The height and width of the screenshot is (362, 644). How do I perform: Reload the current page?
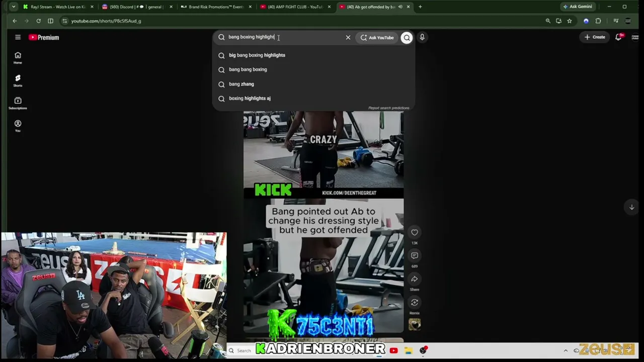(x=38, y=21)
